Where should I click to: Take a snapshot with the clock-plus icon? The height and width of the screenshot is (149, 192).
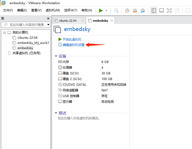point(127,11)
